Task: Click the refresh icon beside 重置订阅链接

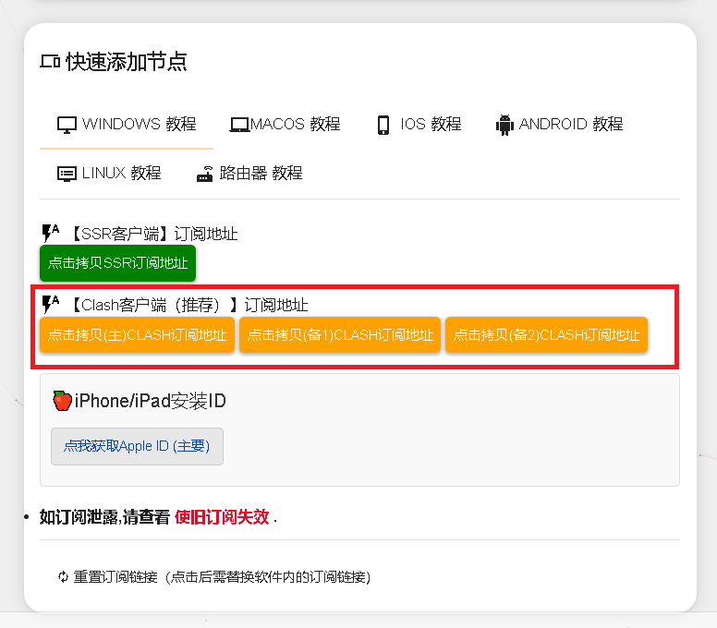Action: [x=63, y=577]
